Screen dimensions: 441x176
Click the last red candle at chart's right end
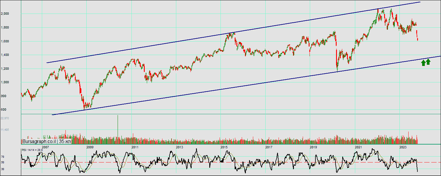coord(418,38)
